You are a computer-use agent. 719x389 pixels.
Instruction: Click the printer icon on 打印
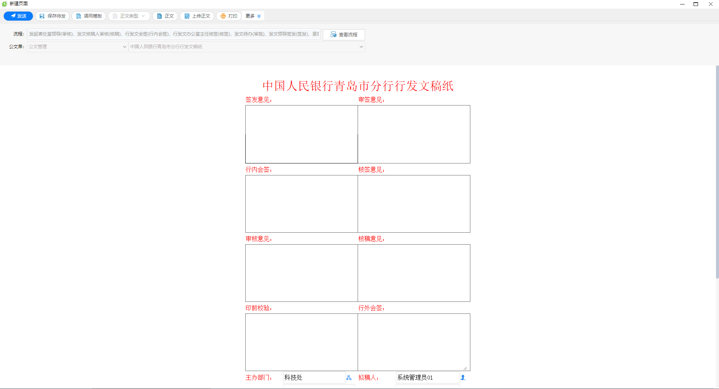[x=223, y=16]
